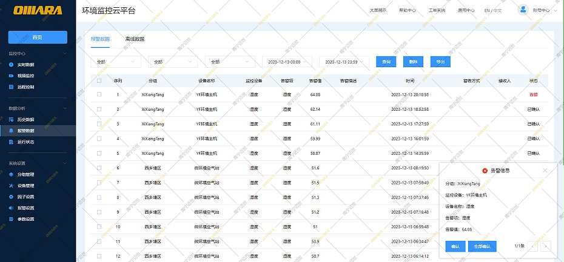Image resolution: width=564 pixels, height=262 pixels.
Task: Check the checkbox for row 1
Action: 99,94
